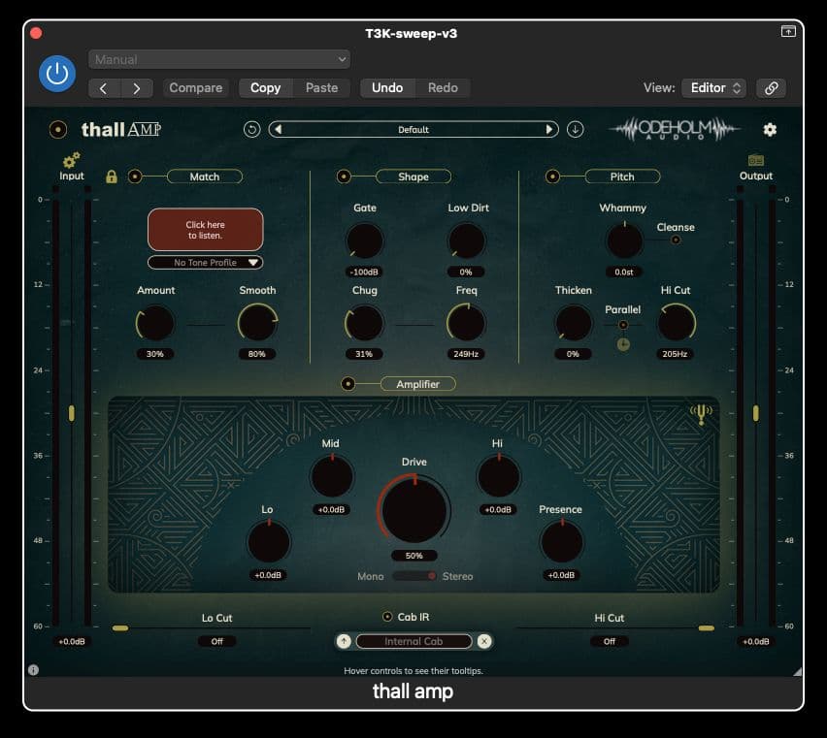Click the reset preset circular arrow icon
The image size is (827, 738).
coord(252,130)
